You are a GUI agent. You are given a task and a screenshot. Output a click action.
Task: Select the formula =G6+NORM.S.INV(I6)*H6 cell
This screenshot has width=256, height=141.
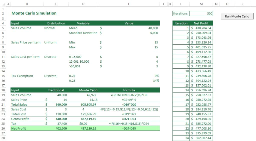[x=129, y=95]
